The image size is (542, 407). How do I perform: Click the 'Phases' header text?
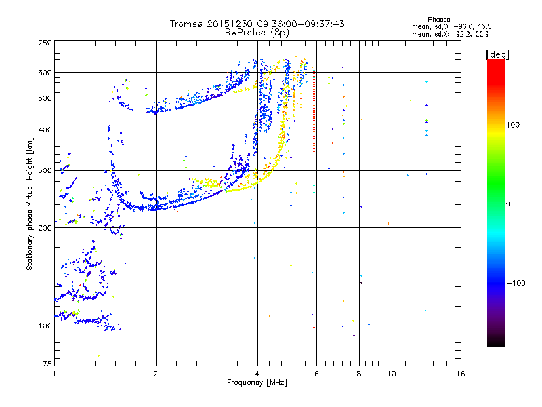(x=438, y=20)
